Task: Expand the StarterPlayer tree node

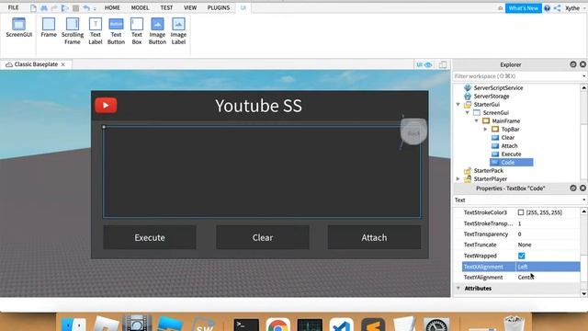Action: (x=458, y=179)
